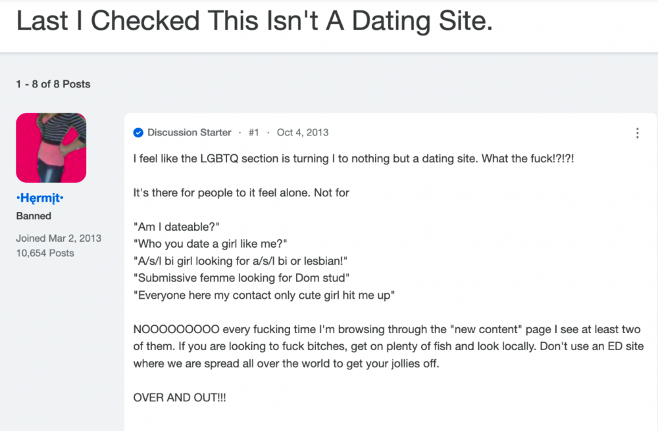Click the thread title 'Last I Checked This Isn't A Dating Site.'
Viewport: 658px width, 431px height.
(x=254, y=21)
